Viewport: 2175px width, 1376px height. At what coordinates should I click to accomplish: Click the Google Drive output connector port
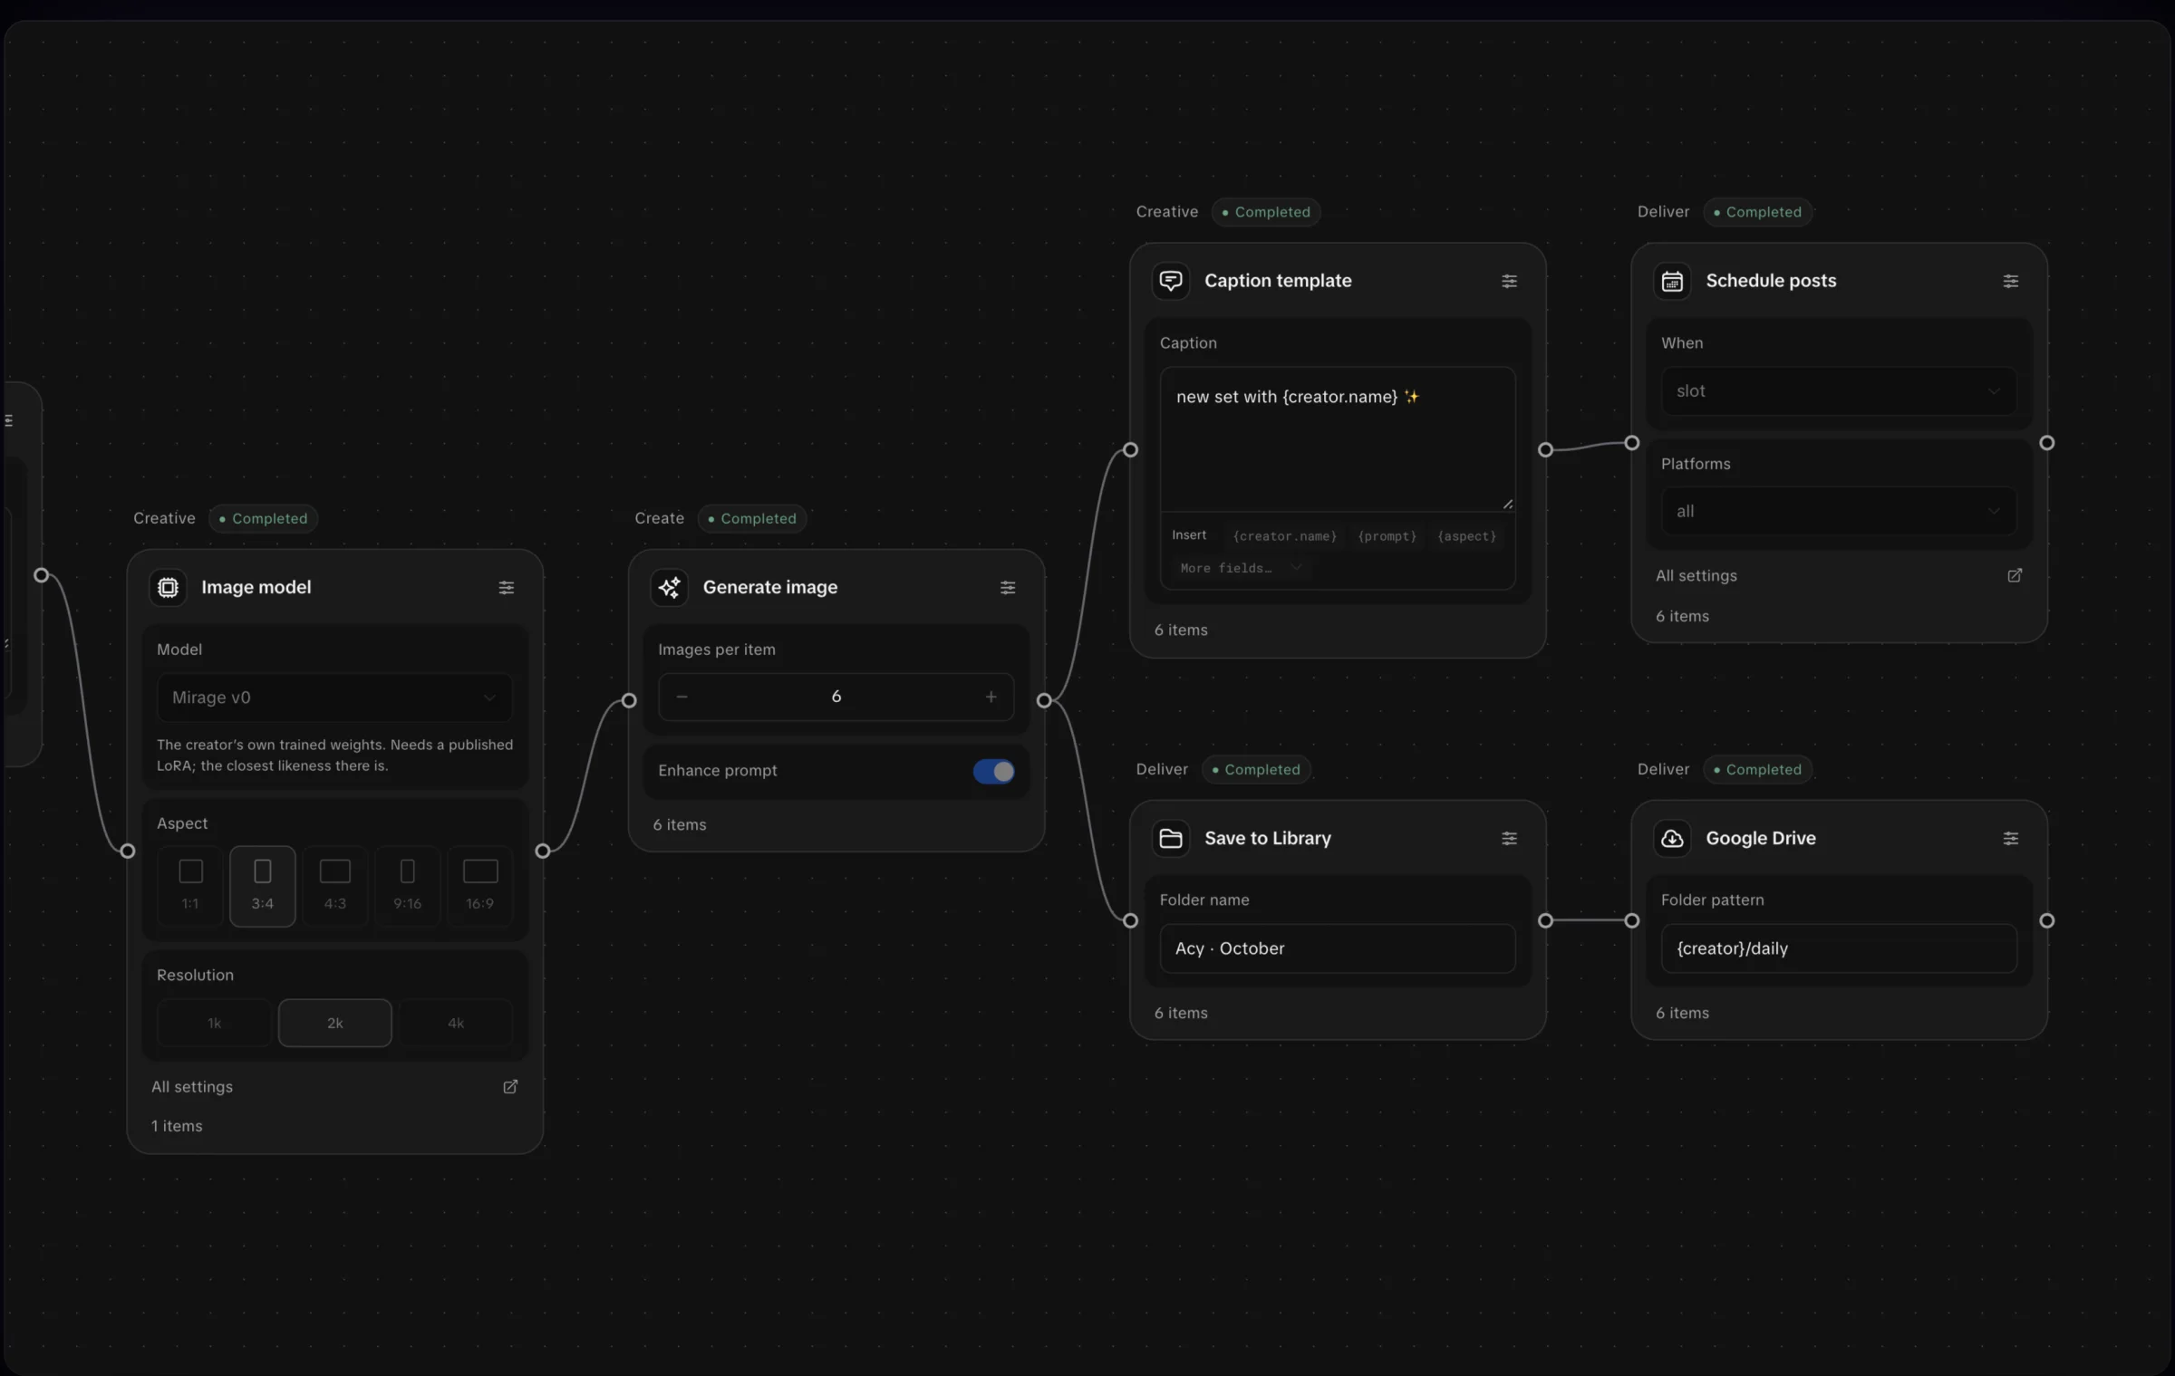point(2047,920)
